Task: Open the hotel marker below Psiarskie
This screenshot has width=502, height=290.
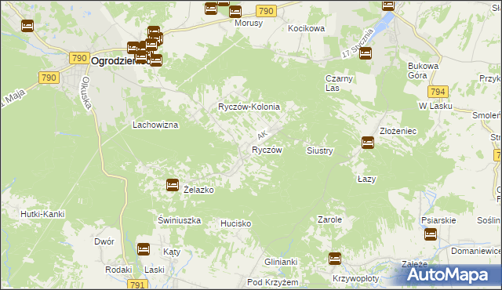Action: click(x=431, y=234)
